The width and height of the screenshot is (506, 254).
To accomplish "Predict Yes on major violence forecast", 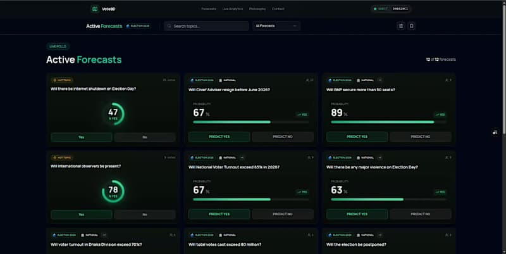I will 357,214.
